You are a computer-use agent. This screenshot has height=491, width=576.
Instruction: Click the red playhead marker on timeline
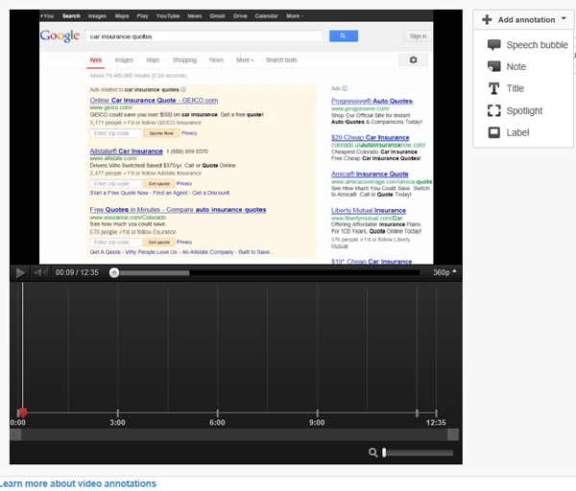click(23, 413)
